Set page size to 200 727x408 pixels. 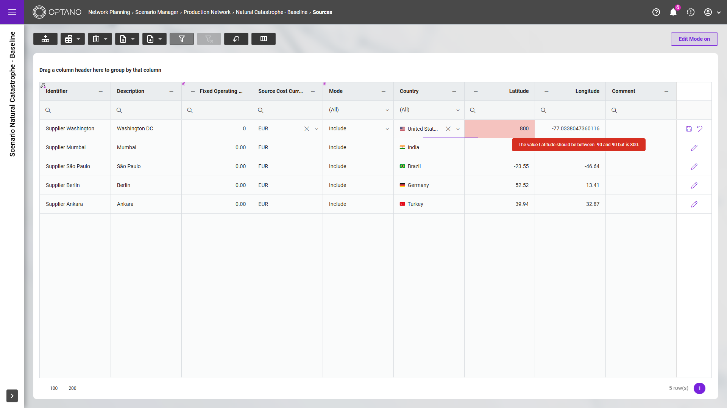click(x=72, y=388)
